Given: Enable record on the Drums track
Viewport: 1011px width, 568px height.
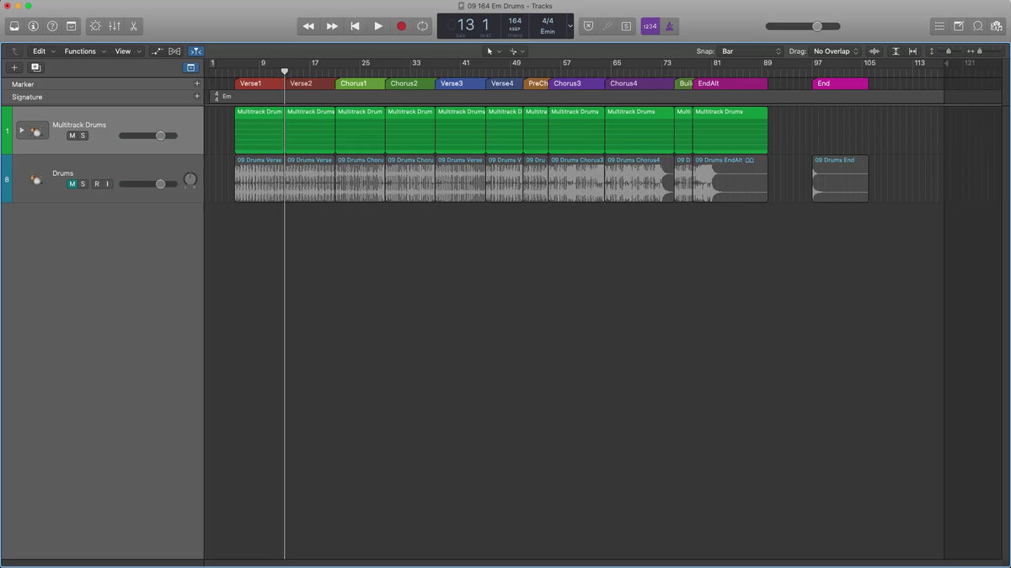Looking at the screenshot, I should coord(97,183).
